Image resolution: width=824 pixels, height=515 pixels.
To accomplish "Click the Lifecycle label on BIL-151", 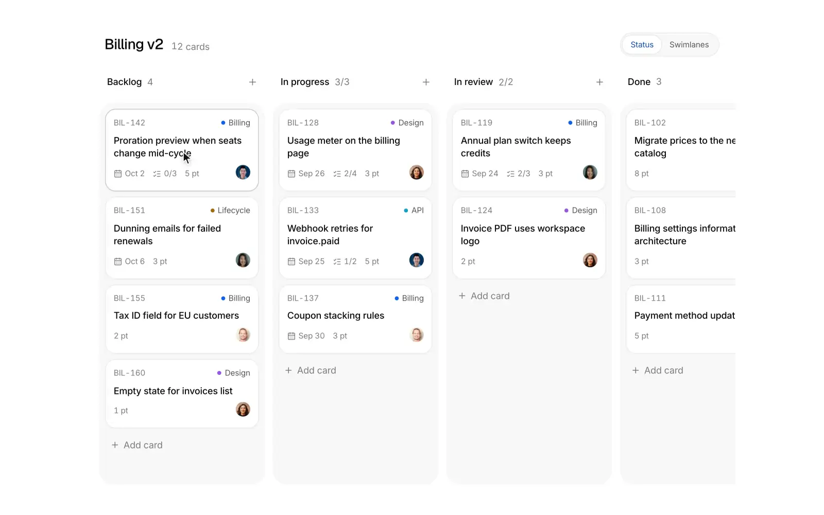I will (x=230, y=210).
